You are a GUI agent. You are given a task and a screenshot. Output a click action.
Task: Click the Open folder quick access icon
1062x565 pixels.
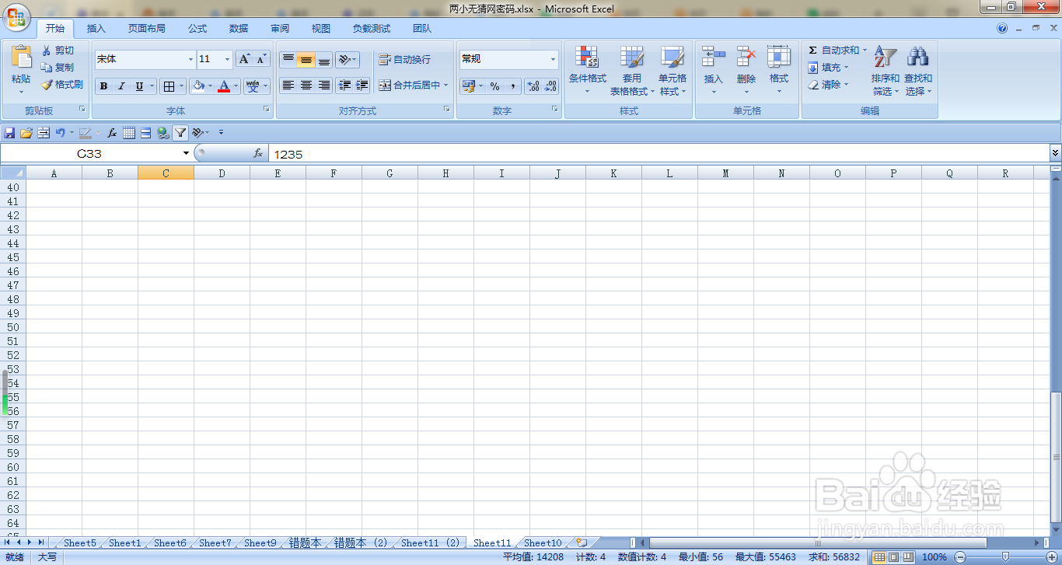pyautogui.click(x=26, y=133)
